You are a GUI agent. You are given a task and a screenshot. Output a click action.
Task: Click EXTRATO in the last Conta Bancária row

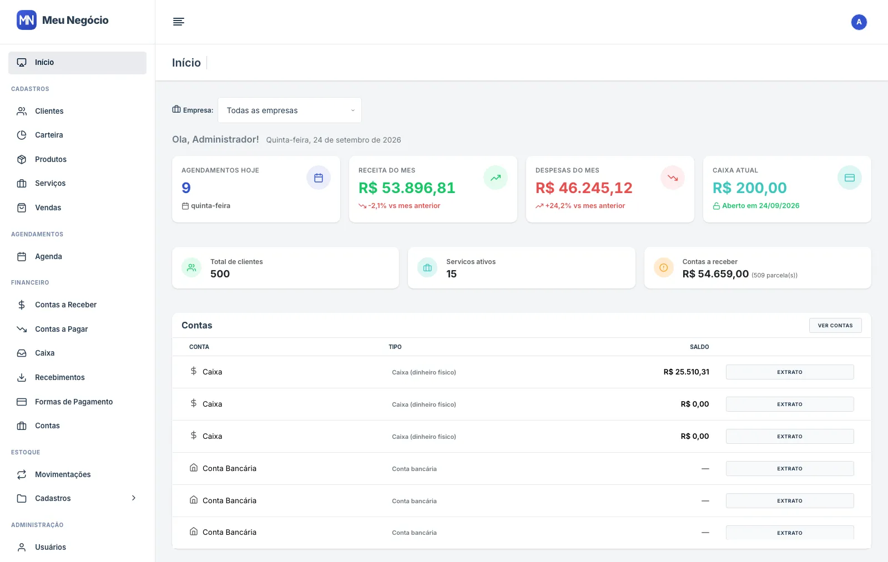click(790, 533)
